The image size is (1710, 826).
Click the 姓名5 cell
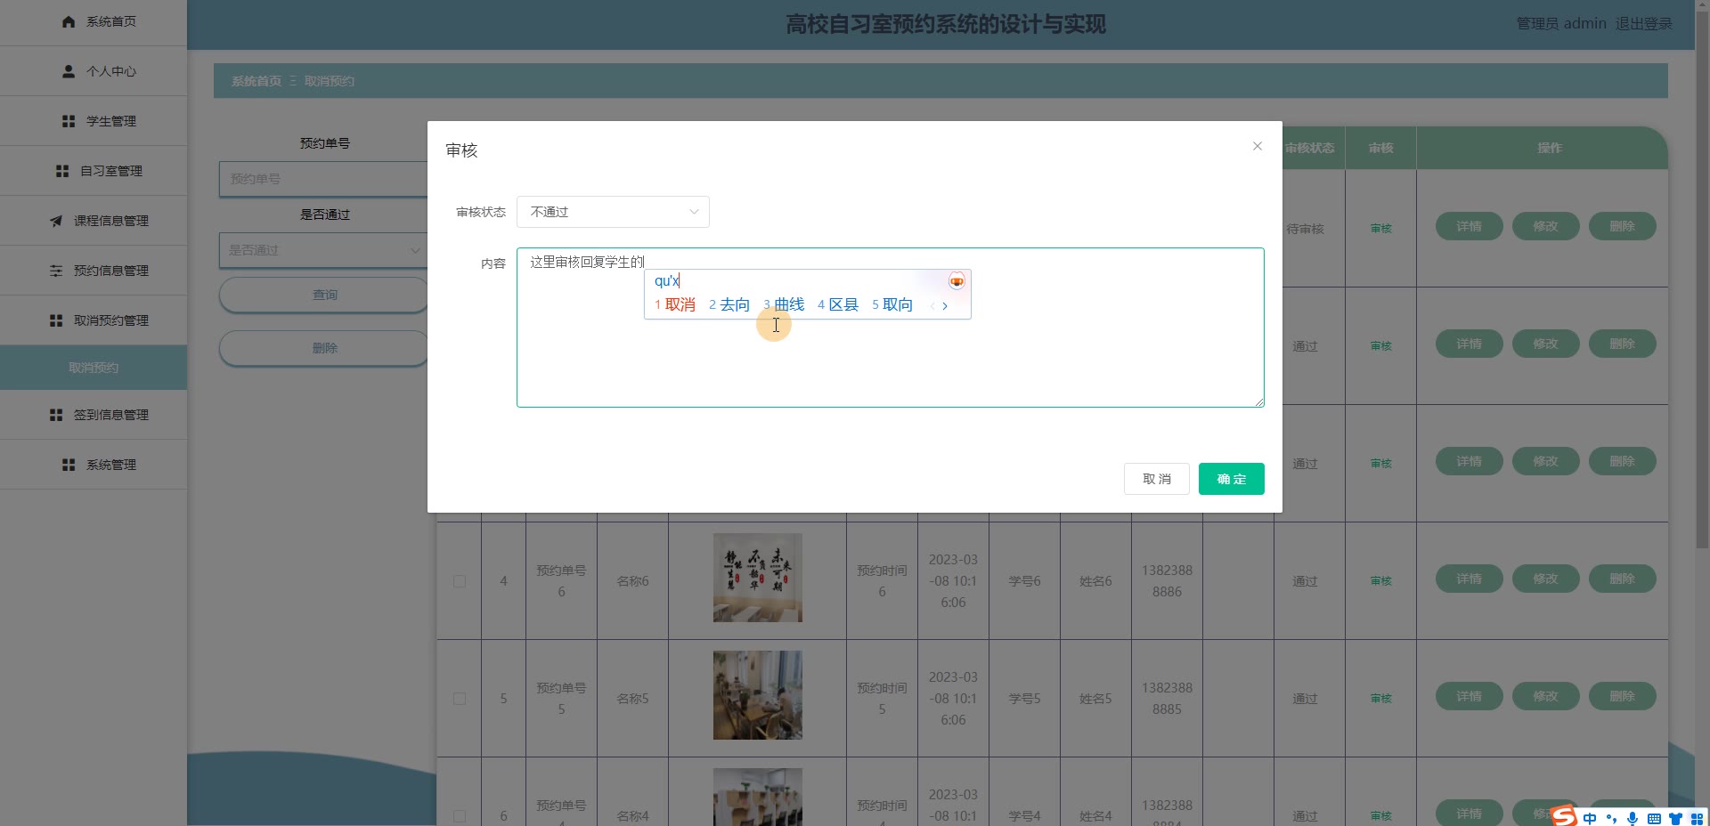point(1095,699)
